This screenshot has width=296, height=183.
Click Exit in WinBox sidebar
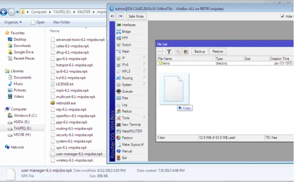point(124,158)
